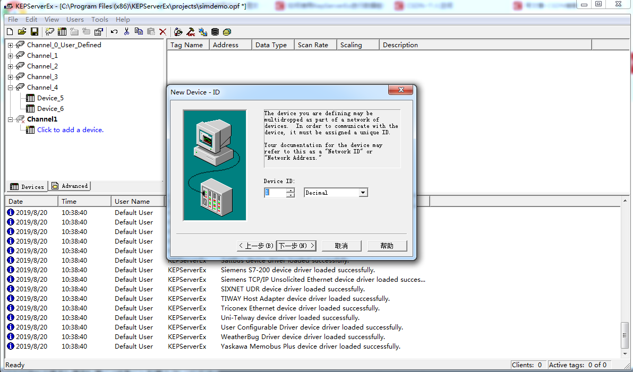Click the Date column header in the log
Image resolution: width=633 pixels, height=372 pixels.
(x=31, y=201)
